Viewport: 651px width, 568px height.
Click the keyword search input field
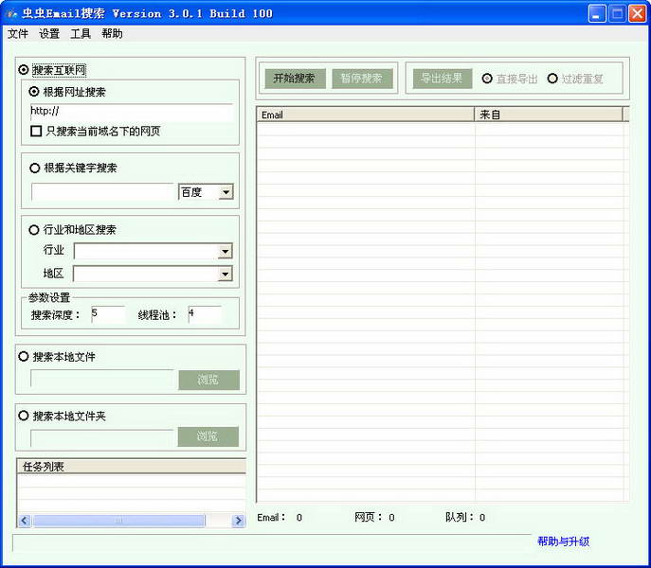tap(102, 192)
